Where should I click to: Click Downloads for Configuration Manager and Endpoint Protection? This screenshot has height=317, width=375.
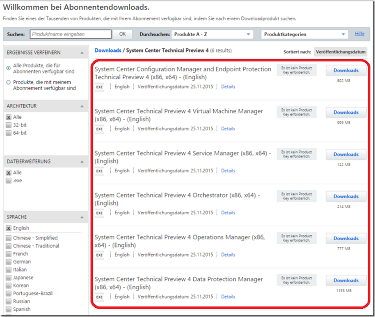346,70
